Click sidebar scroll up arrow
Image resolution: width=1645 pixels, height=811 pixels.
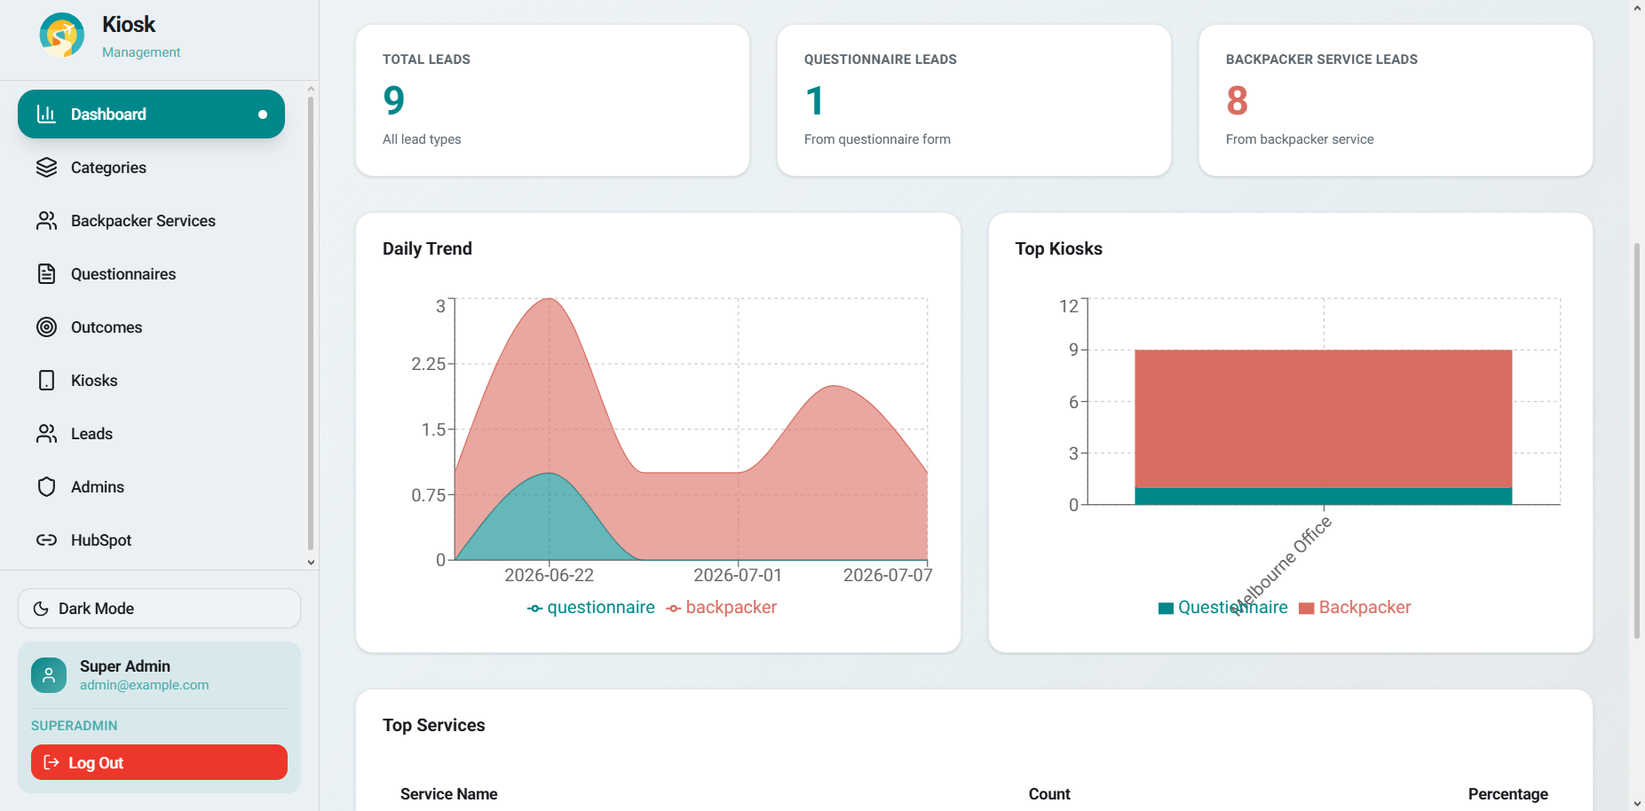click(311, 90)
